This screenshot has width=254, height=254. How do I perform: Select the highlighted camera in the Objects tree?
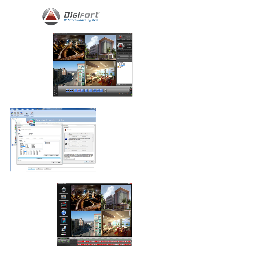(123, 66)
